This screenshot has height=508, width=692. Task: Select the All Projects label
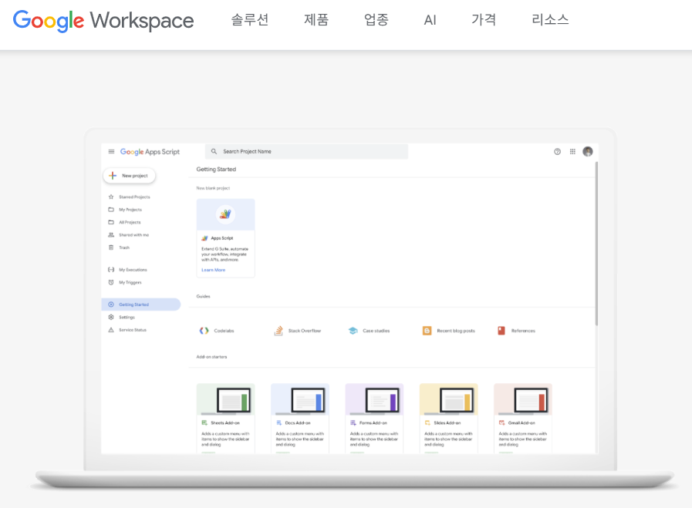[130, 223]
